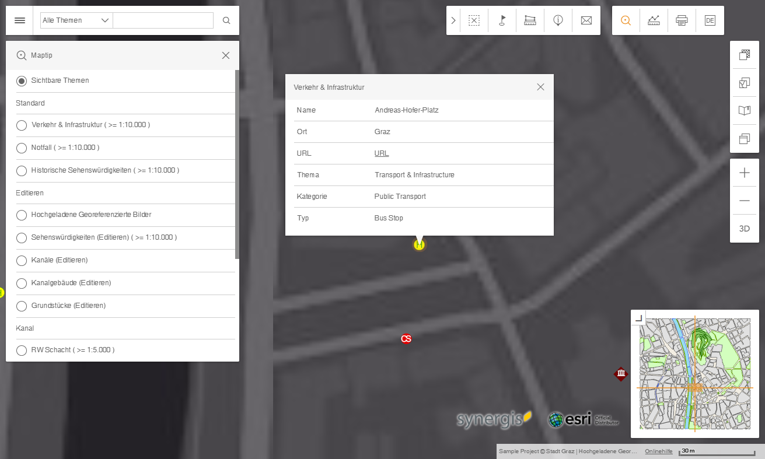This screenshot has width=765, height=459.
Task: Click the DE language icon
Action: 710,20
